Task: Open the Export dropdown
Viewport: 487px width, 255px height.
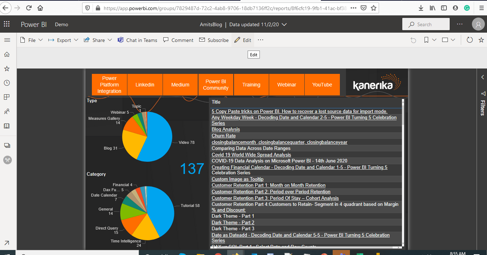Action: pyautogui.click(x=63, y=40)
